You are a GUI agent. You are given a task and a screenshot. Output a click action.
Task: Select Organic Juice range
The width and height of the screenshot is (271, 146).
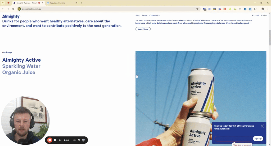[x=19, y=72]
